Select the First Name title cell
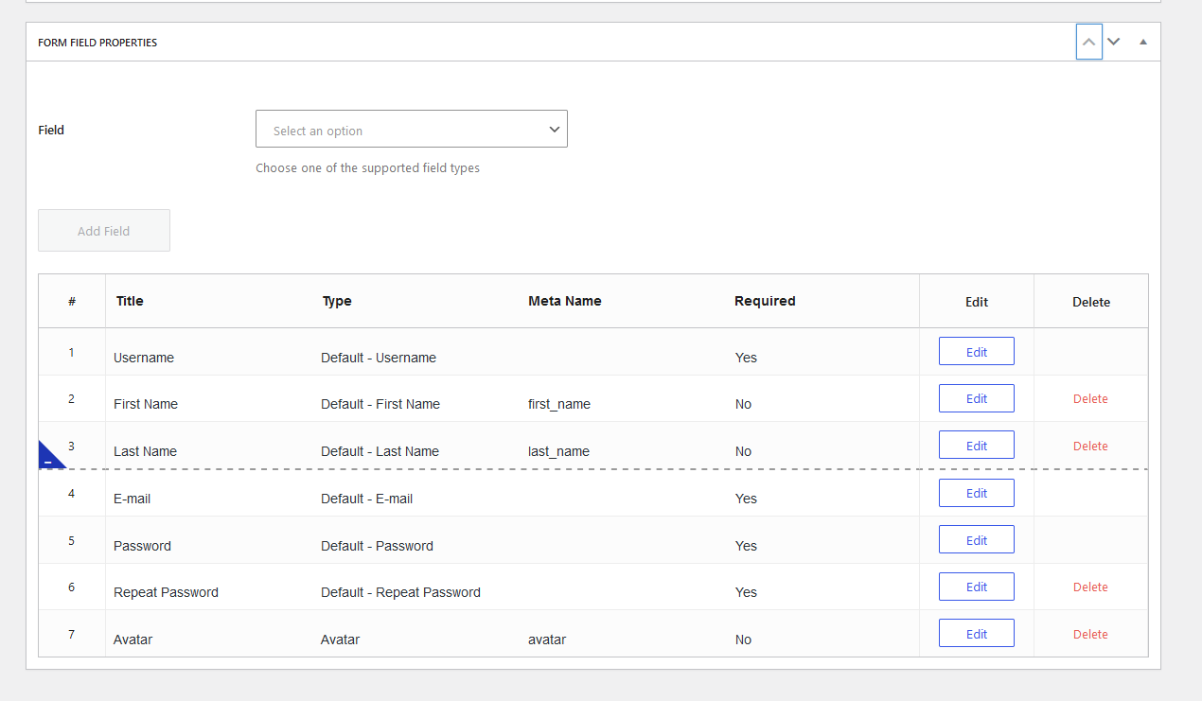This screenshot has height=701, width=1202. point(146,404)
